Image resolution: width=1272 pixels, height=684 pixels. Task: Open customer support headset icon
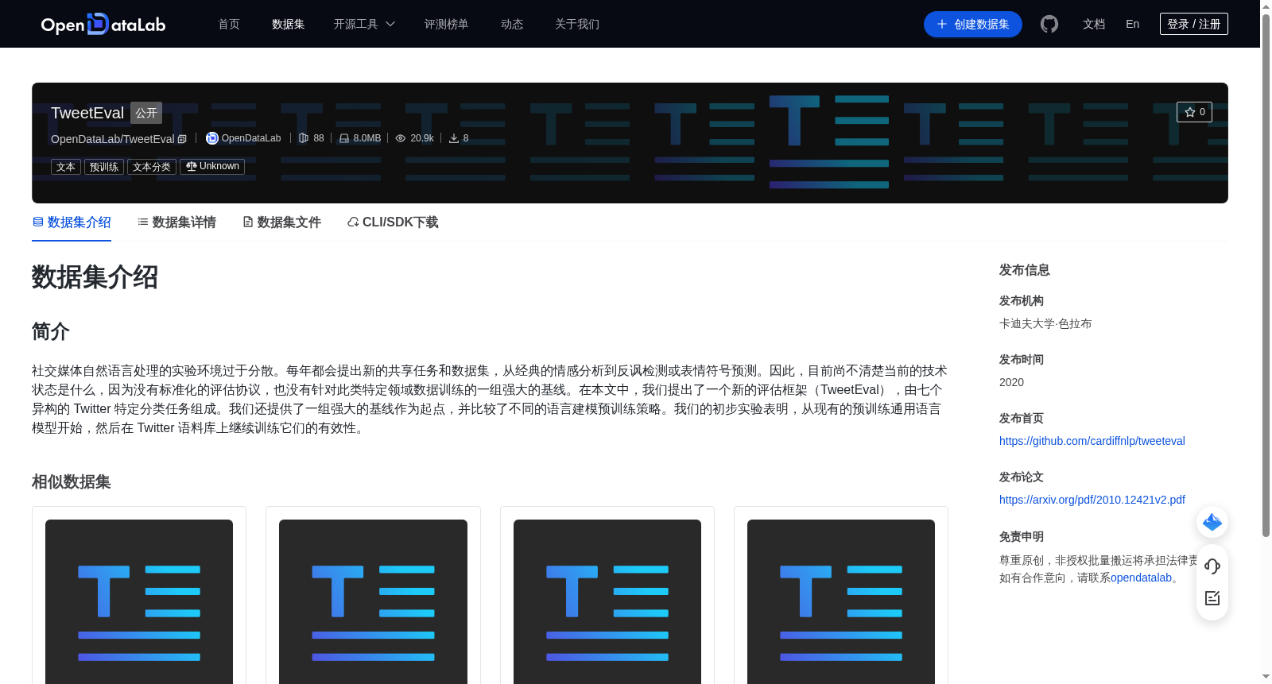point(1212,566)
